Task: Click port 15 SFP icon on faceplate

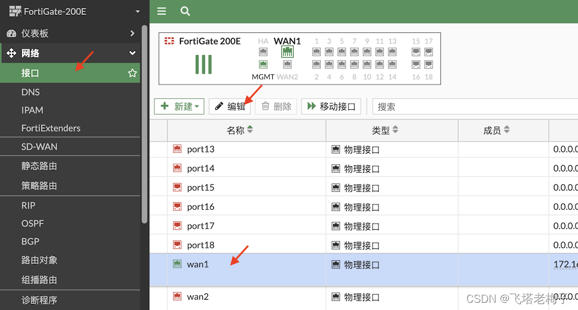Action: pos(416,52)
